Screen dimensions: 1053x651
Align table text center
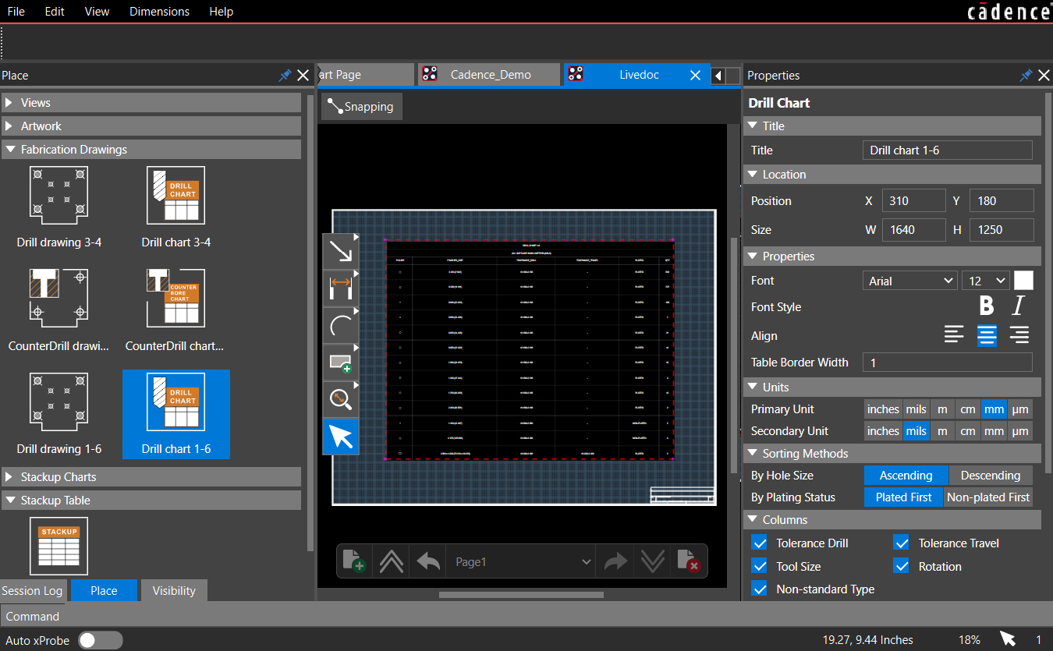987,335
